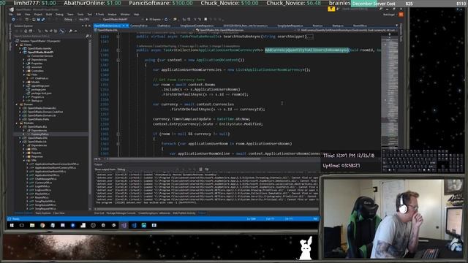Screen dimensions: 468x263
Task: Open the Window menu
Action: pyautogui.click(x=125, y=15)
